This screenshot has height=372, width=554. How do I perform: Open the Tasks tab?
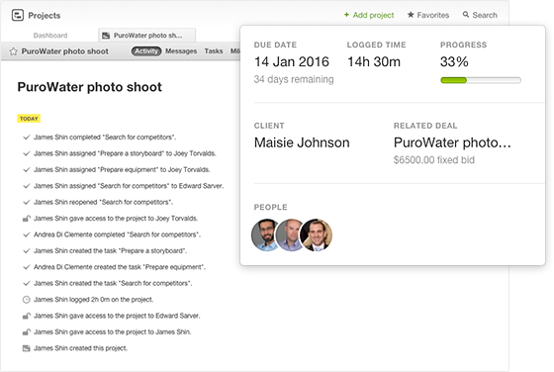click(x=214, y=51)
